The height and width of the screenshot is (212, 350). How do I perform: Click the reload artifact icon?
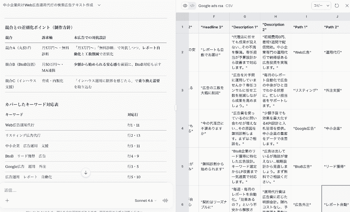[337, 5]
